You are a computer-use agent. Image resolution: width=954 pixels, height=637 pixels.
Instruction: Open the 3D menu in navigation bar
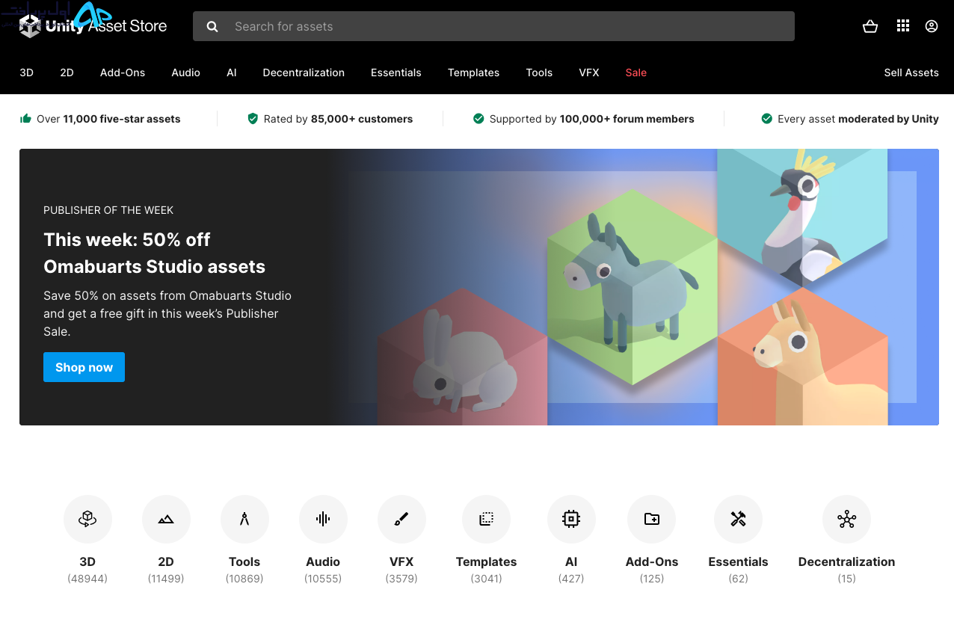(x=26, y=73)
